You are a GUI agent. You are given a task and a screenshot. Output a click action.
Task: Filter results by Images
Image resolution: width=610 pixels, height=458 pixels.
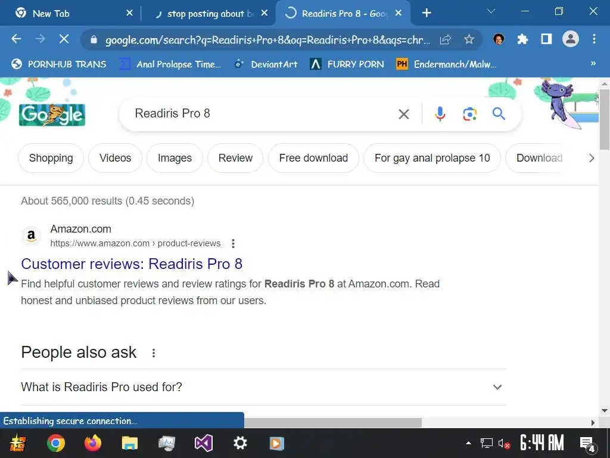[x=175, y=158]
